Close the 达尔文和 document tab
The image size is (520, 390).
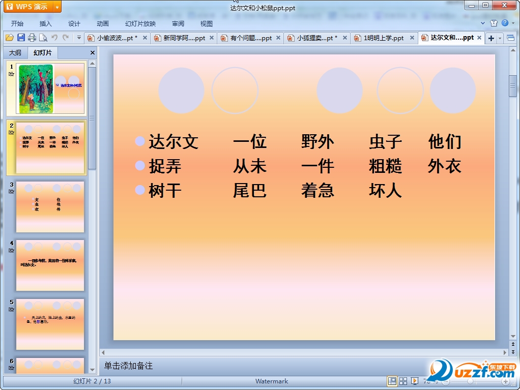pos(479,38)
